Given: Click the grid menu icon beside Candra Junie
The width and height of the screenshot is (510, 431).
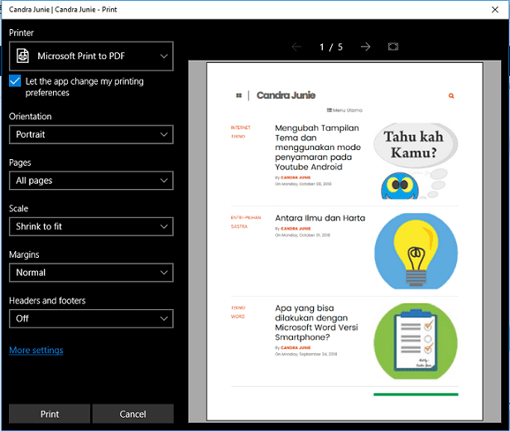Looking at the screenshot, I should (238, 95).
